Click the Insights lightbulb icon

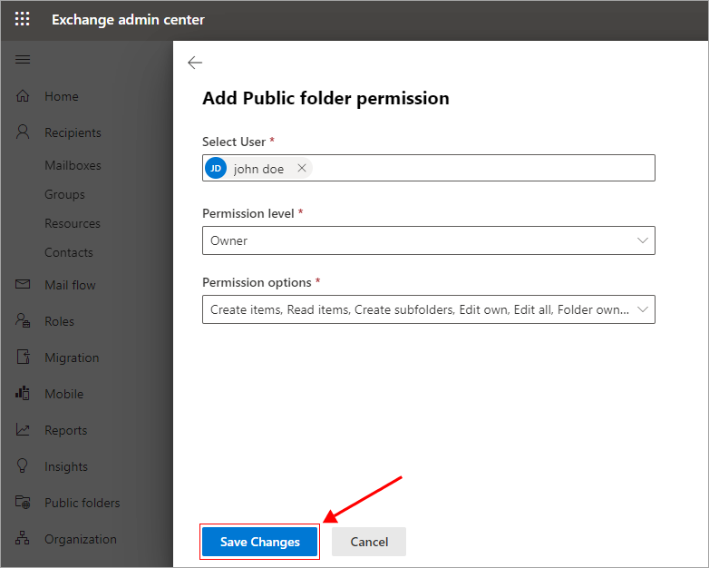[x=24, y=466]
